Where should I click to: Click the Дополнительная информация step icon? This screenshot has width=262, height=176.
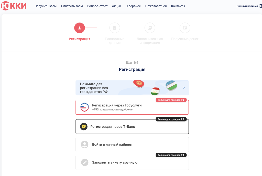[150, 28]
